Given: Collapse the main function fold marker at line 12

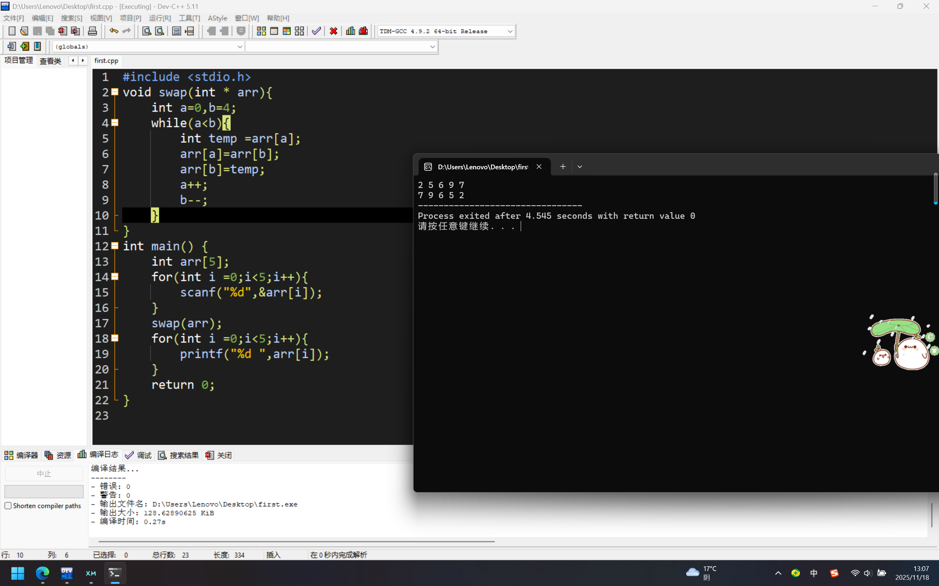Looking at the screenshot, I should click(x=115, y=246).
